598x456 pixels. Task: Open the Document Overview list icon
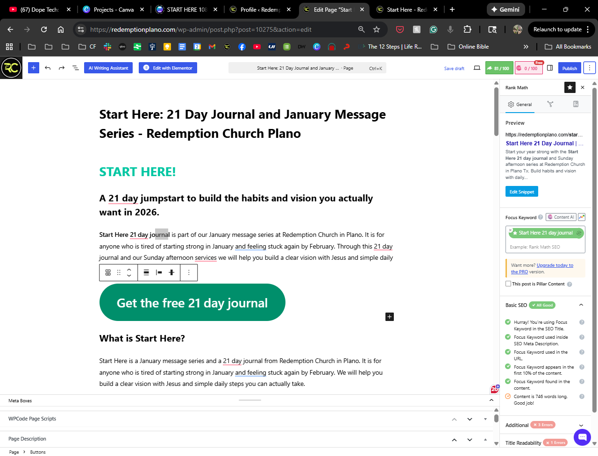pyautogui.click(x=75, y=68)
